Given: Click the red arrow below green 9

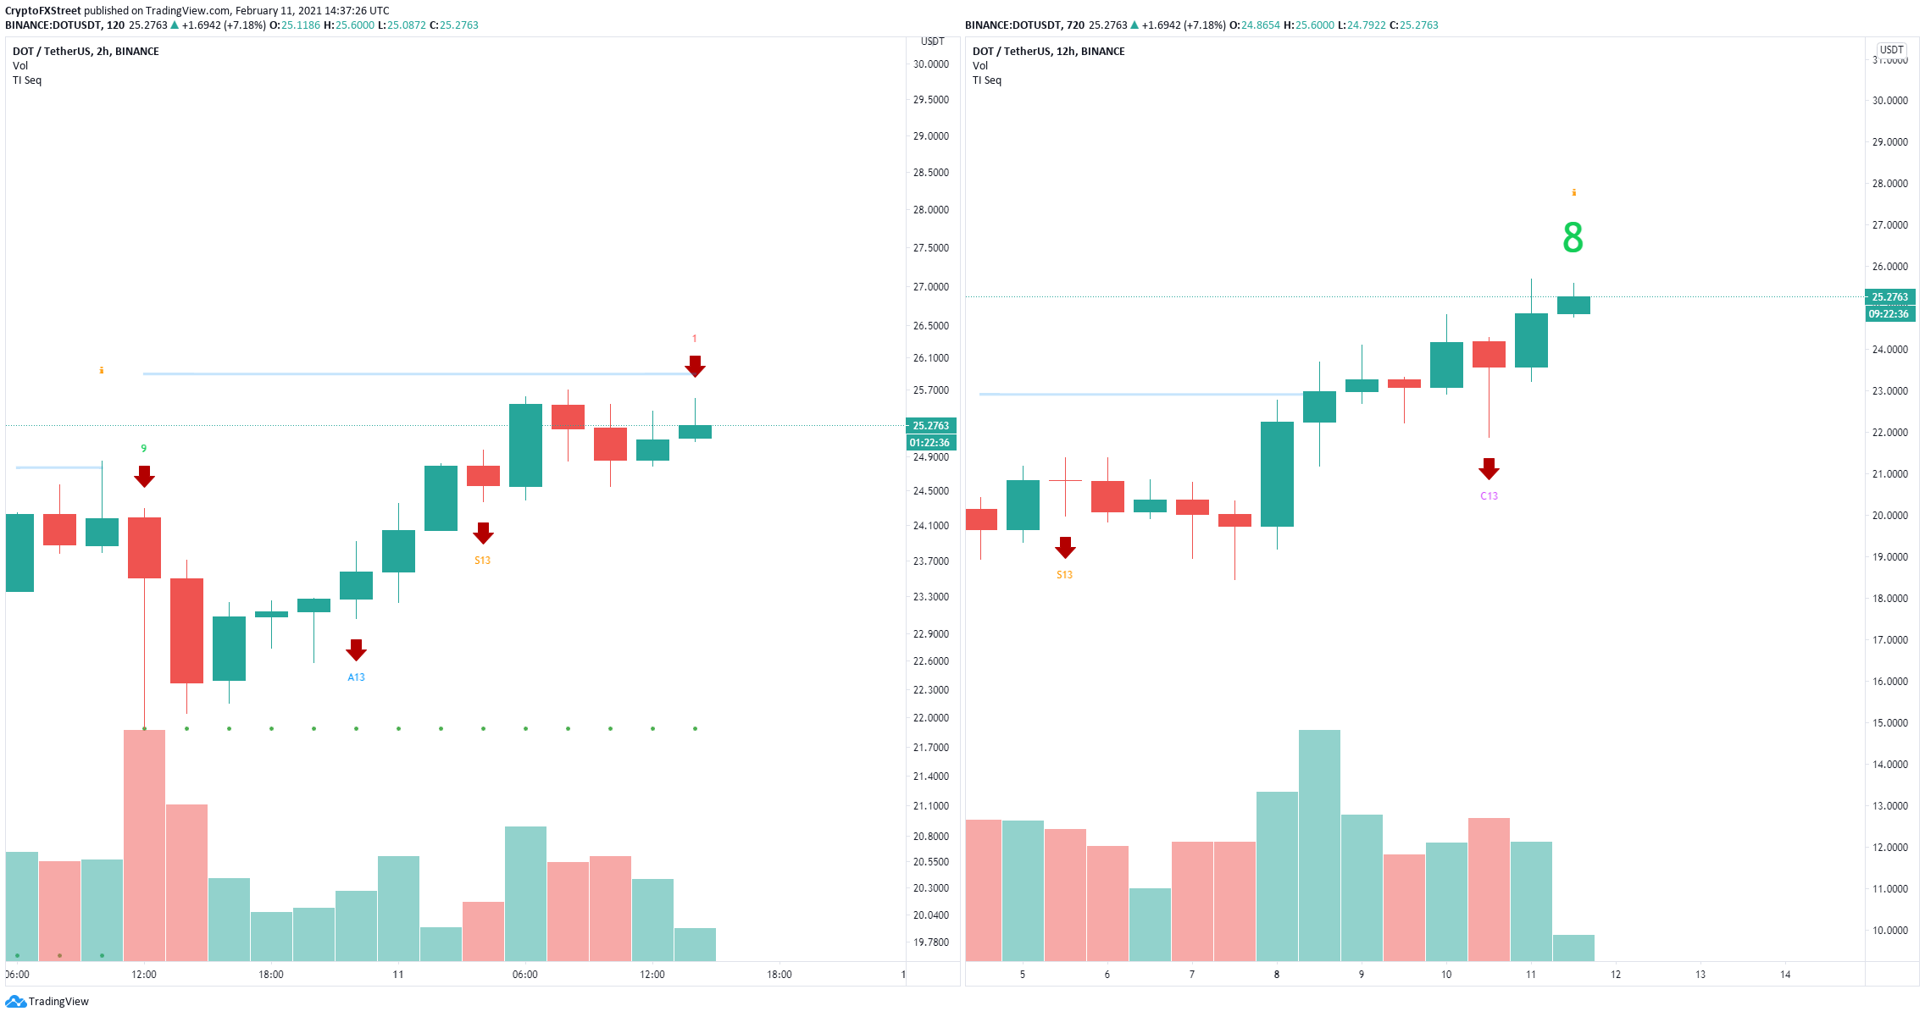Looking at the screenshot, I should click(144, 477).
